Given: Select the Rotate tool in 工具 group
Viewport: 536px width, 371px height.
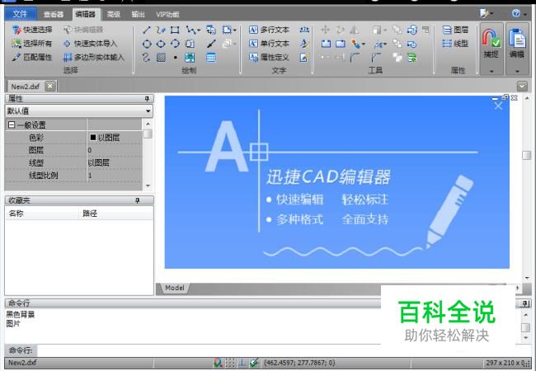Looking at the screenshot, I should click(340, 30).
